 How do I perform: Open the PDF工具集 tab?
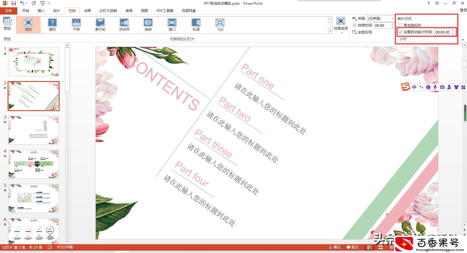[165, 10]
